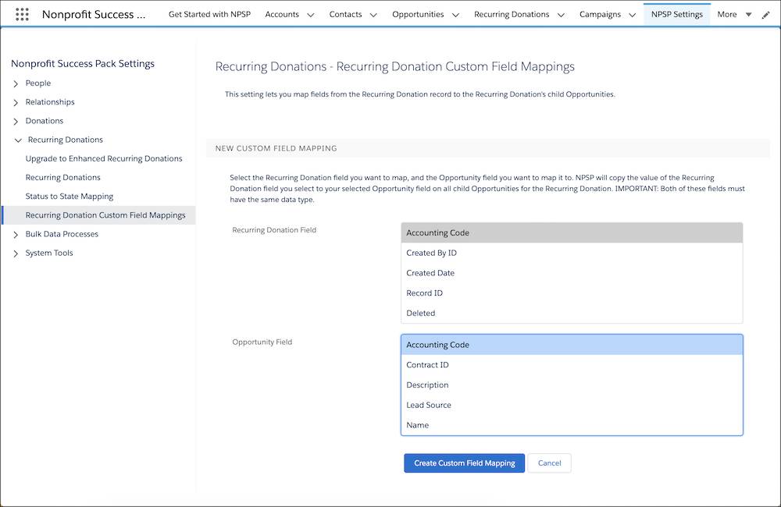Viewport: 781px width, 507px height.
Task: Click the Create Custom Field Mapping button
Action: (x=464, y=463)
